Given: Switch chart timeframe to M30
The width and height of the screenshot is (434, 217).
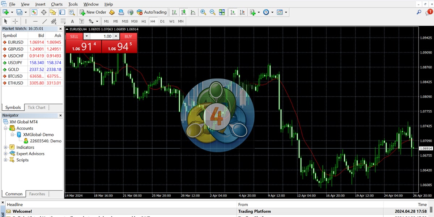Looking at the screenshot, I should [x=135, y=21].
